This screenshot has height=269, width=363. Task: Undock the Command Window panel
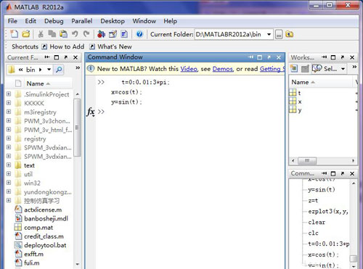[x=269, y=57]
